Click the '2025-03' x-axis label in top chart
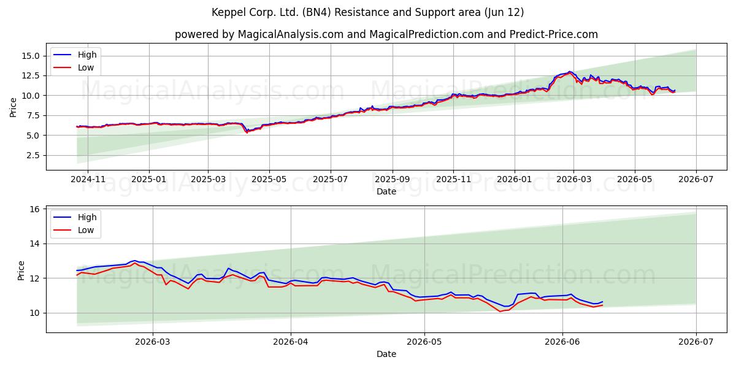The image size is (736, 368). [208, 179]
